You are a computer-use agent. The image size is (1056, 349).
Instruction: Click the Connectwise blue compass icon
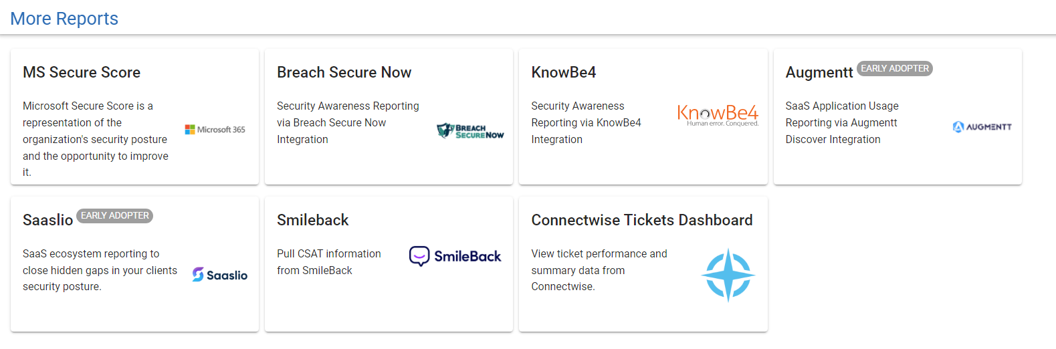click(728, 275)
